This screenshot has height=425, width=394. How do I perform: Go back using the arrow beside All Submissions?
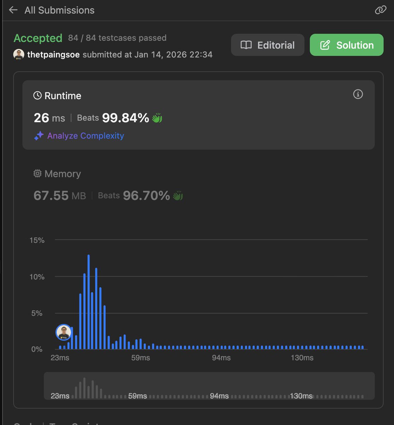point(13,10)
